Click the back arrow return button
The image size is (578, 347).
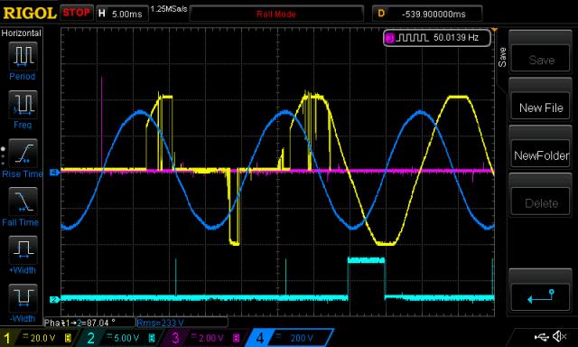coord(541,296)
